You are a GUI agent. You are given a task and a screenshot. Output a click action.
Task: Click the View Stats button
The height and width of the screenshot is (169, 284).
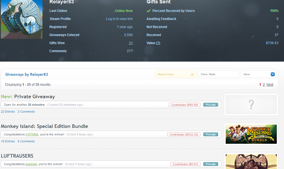[218, 74]
